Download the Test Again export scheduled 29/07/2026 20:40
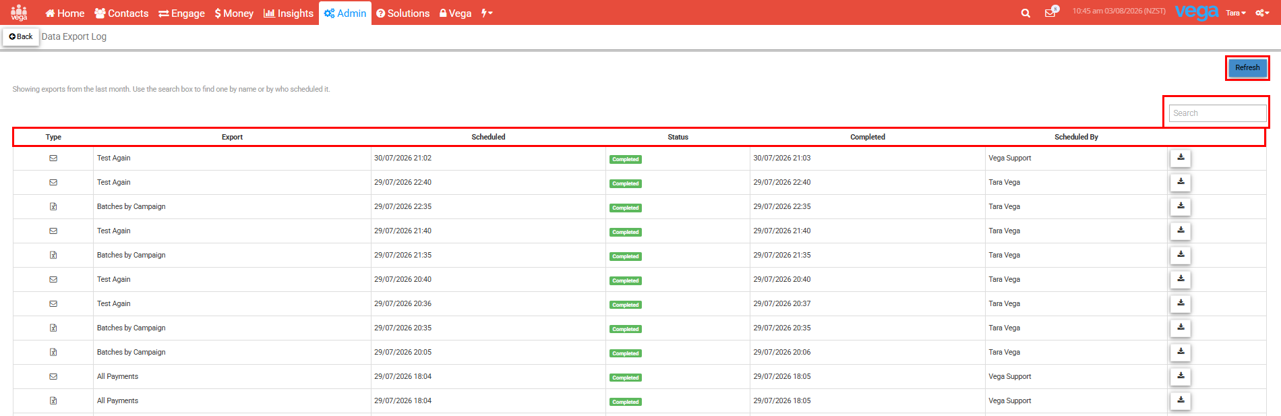Viewport: 1281px width, 416px height. pyautogui.click(x=1181, y=279)
